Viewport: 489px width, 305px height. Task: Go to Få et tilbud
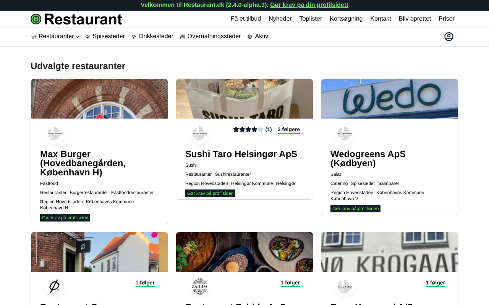(246, 19)
